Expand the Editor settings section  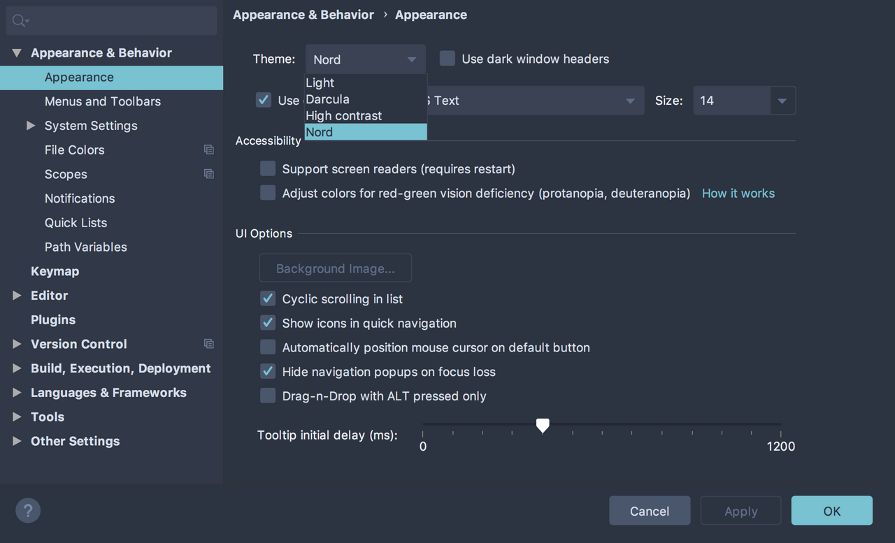coord(17,296)
